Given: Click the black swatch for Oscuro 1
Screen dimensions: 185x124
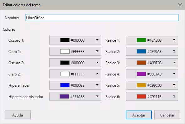Looking at the screenshot, I should coord(65,40).
